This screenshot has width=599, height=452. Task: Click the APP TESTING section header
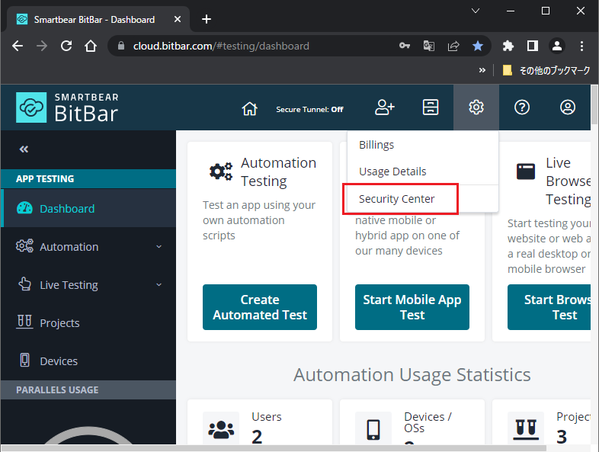(x=88, y=179)
